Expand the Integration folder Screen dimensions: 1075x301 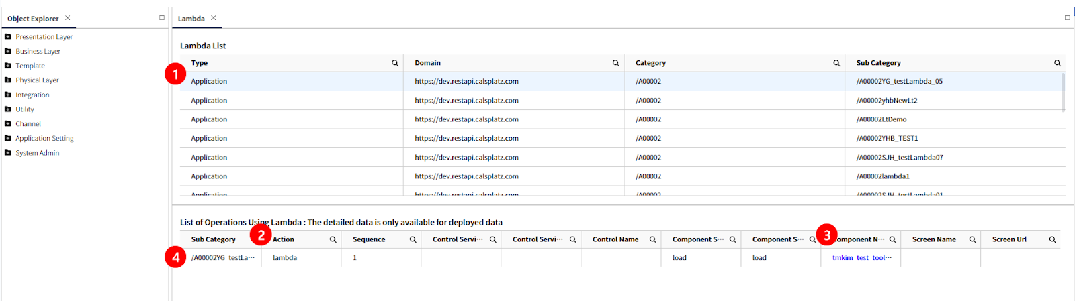point(8,95)
